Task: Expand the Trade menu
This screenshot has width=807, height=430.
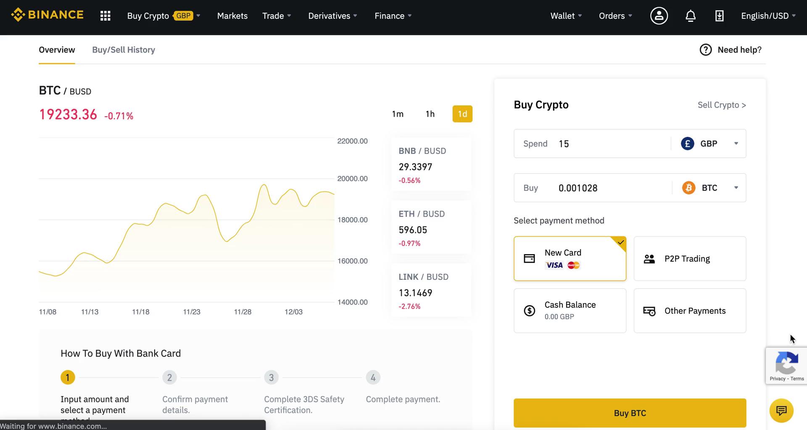Action: point(277,16)
